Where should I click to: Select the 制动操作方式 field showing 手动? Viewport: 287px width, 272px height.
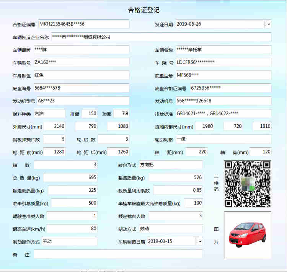point(69,241)
